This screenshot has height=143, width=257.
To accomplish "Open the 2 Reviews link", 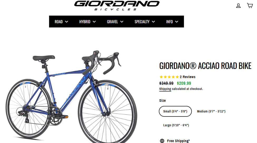I will tap(187, 77).
